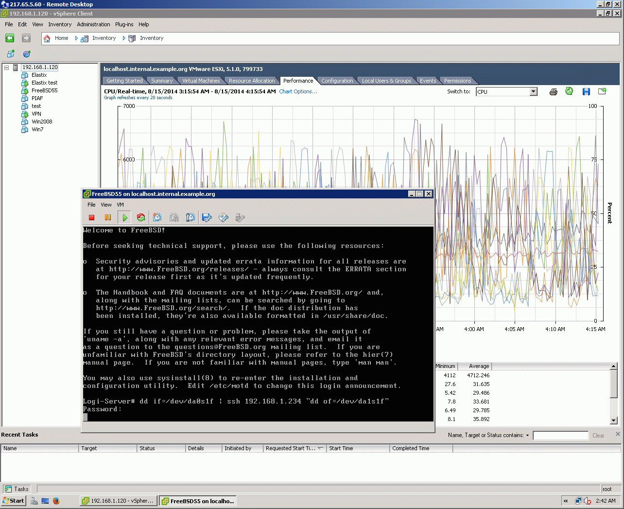Select the VPN virtual machine
Viewport: 624px width, 509px height.
36,114
